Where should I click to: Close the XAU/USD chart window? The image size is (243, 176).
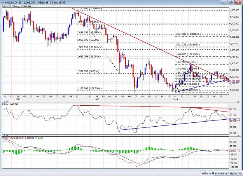238,2
